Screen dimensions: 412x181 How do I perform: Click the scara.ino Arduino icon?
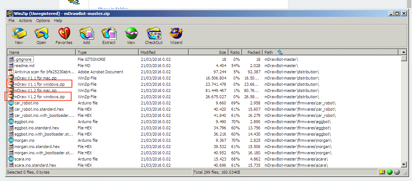(11, 159)
